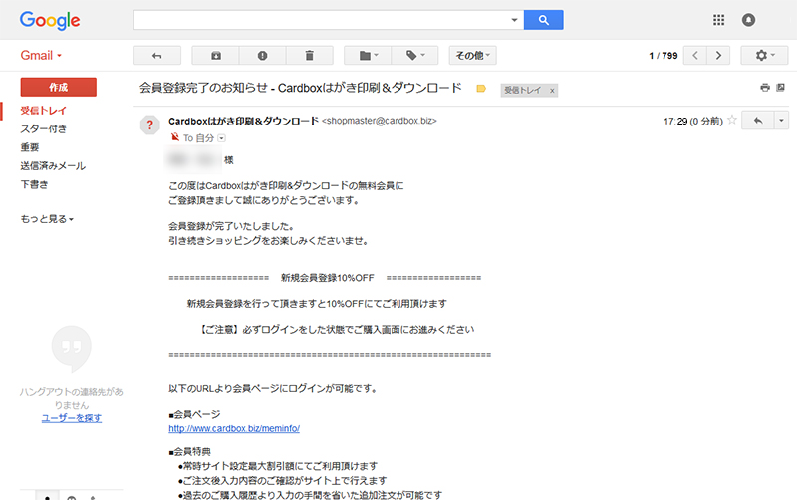
Task: Open 重要 important folder
Action: point(30,147)
